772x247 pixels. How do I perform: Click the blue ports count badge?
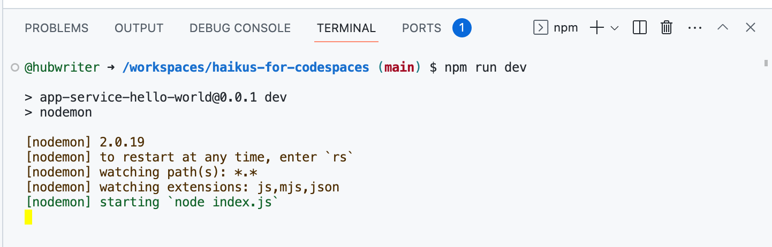461,28
